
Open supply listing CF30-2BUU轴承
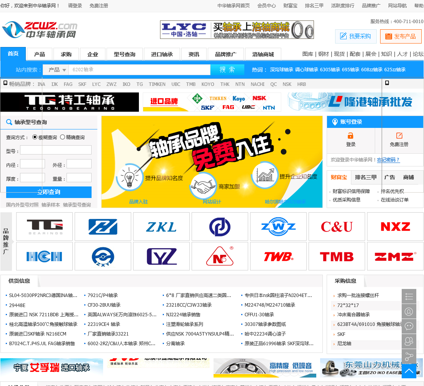coord(104,305)
